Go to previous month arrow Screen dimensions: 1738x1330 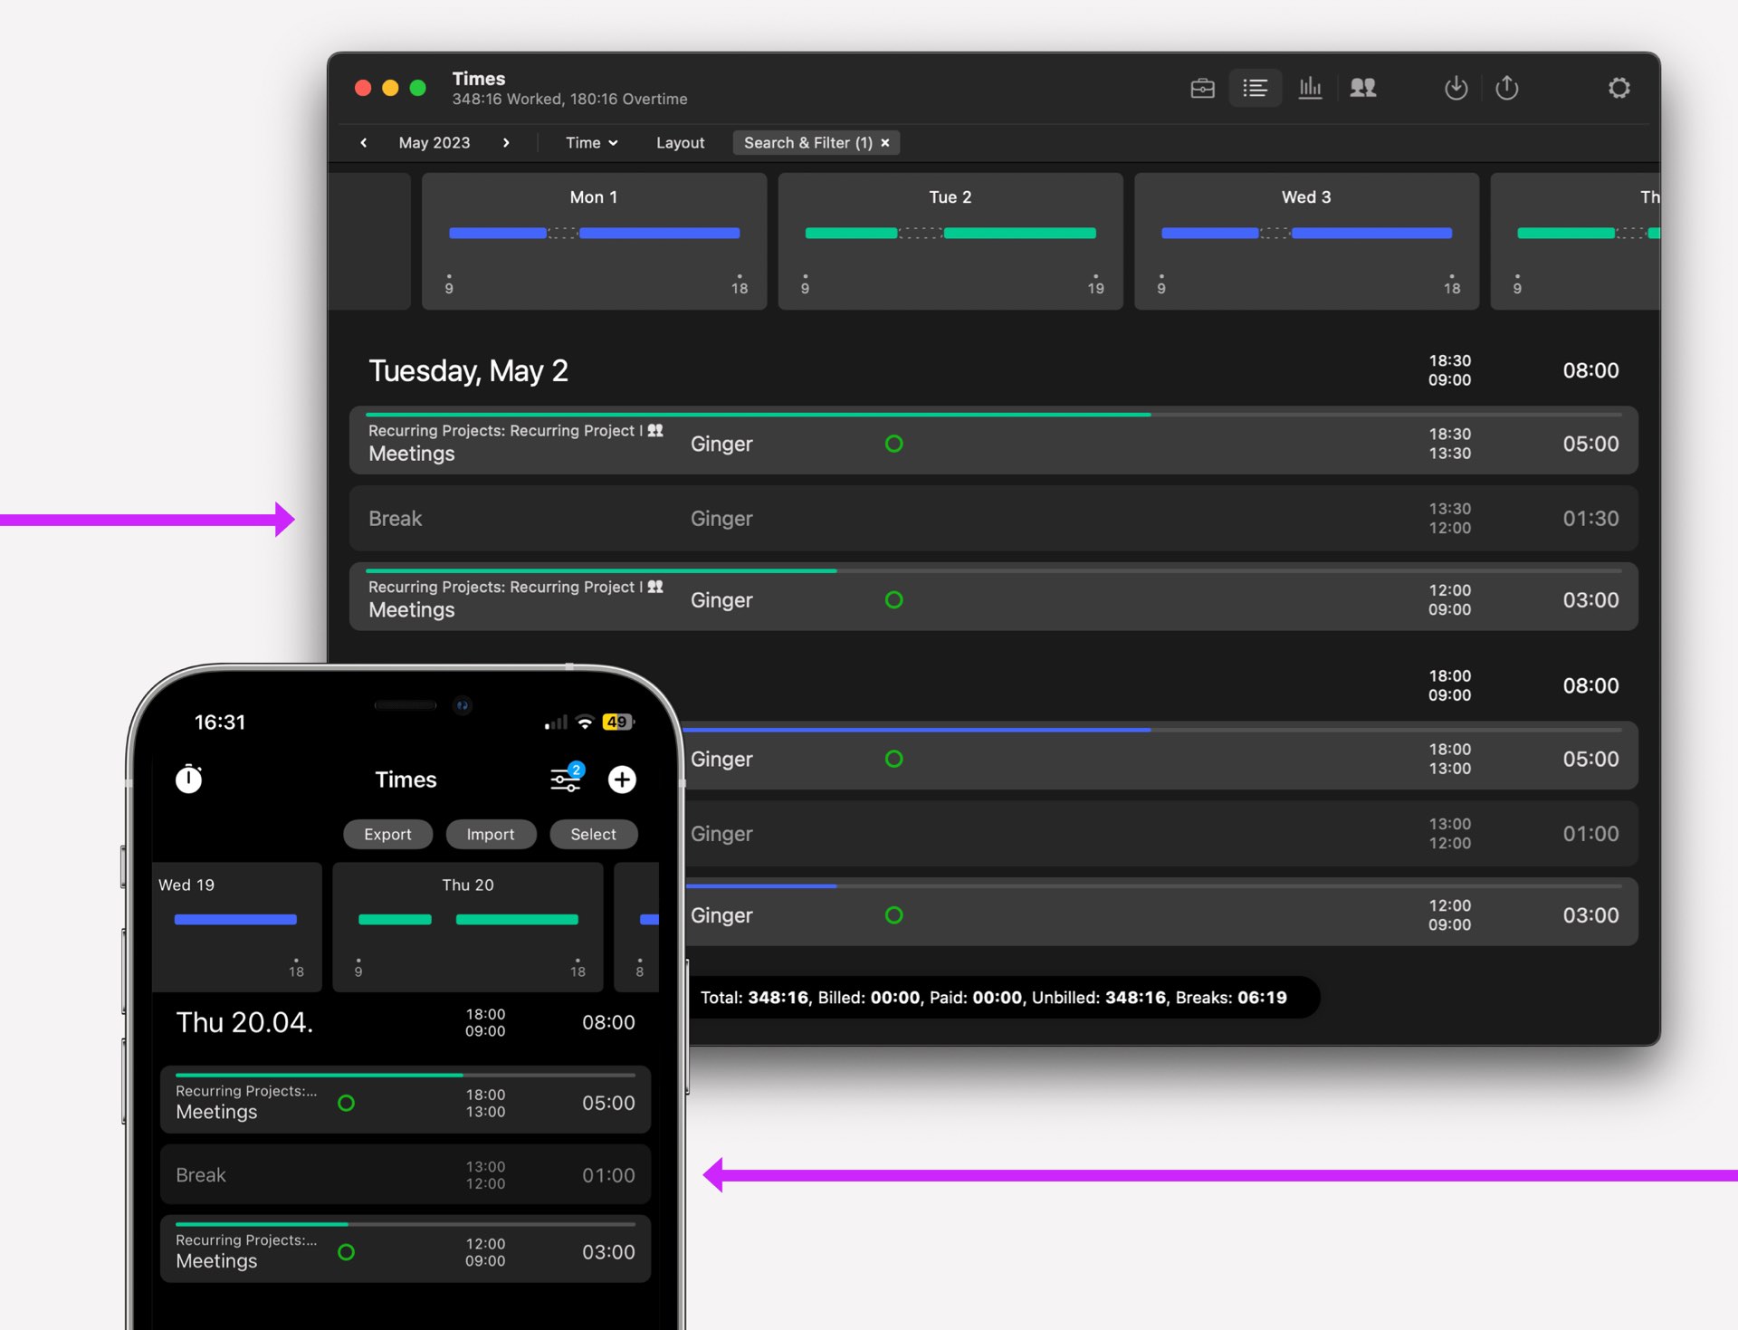[x=364, y=143]
